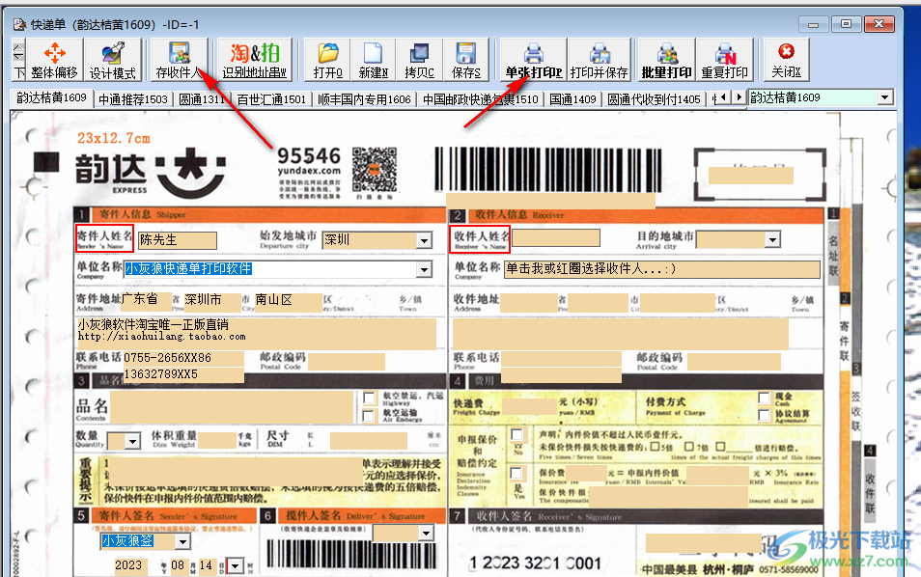The width and height of the screenshot is (921, 577).
Task: Click the toolbar scroll arrows at left edge
Action: (18, 52)
